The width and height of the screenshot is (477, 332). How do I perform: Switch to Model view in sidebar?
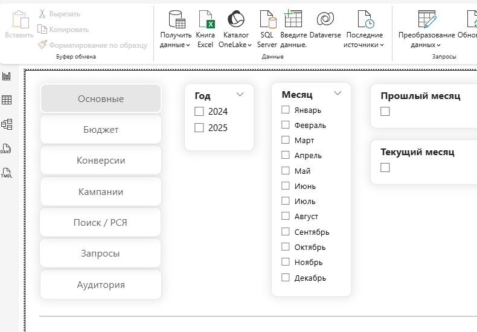click(x=7, y=124)
